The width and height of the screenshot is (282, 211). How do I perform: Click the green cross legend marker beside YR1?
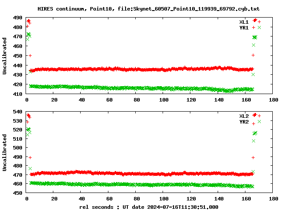(259, 27)
